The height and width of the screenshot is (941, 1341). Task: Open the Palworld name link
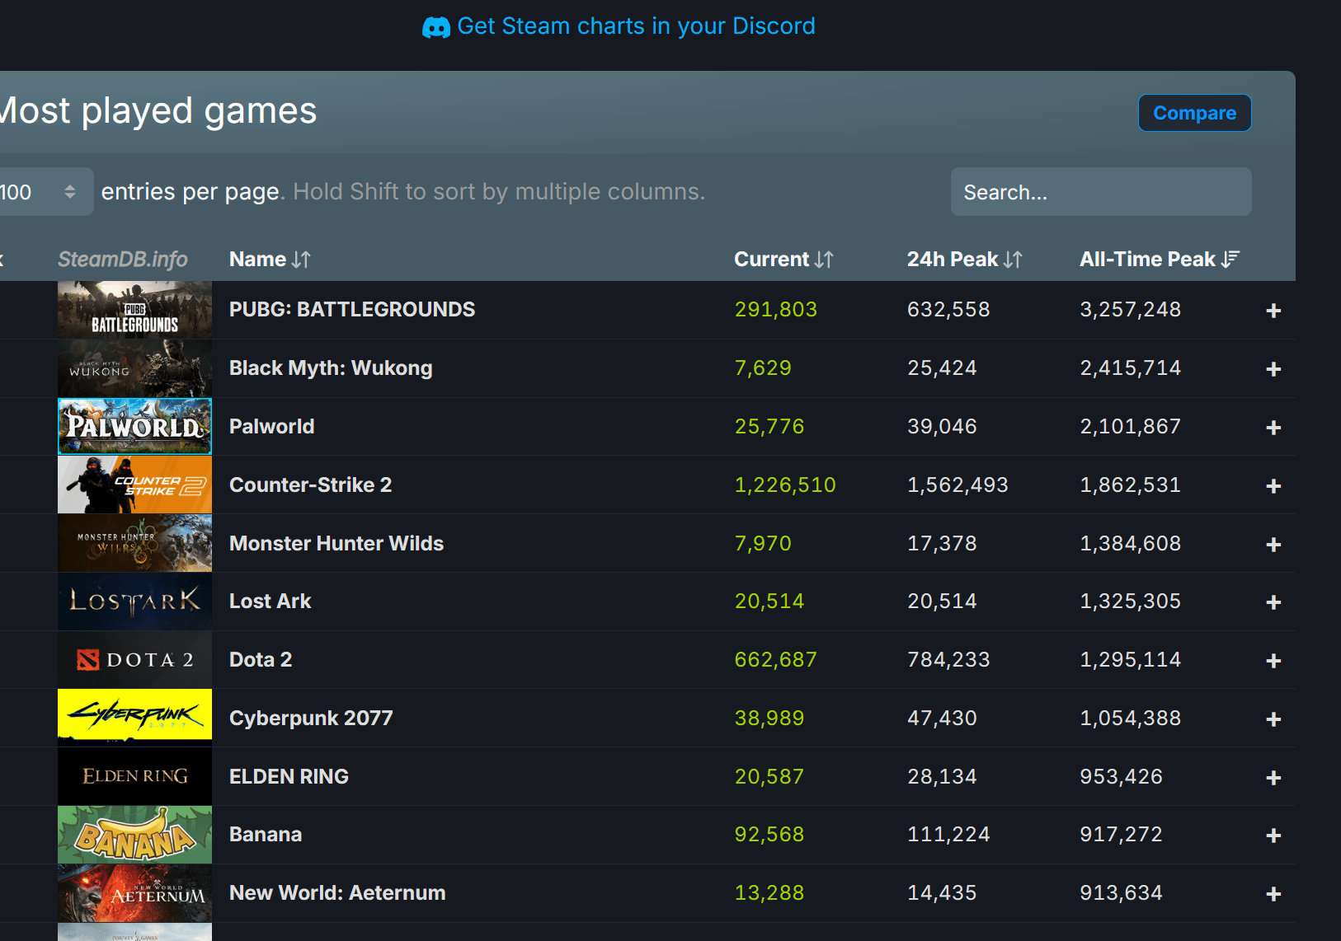(272, 427)
